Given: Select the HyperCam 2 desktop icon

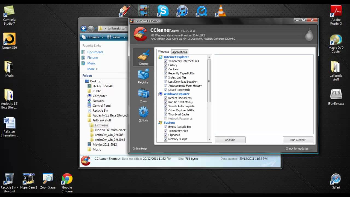Looking at the screenshot, I should coord(29,181).
